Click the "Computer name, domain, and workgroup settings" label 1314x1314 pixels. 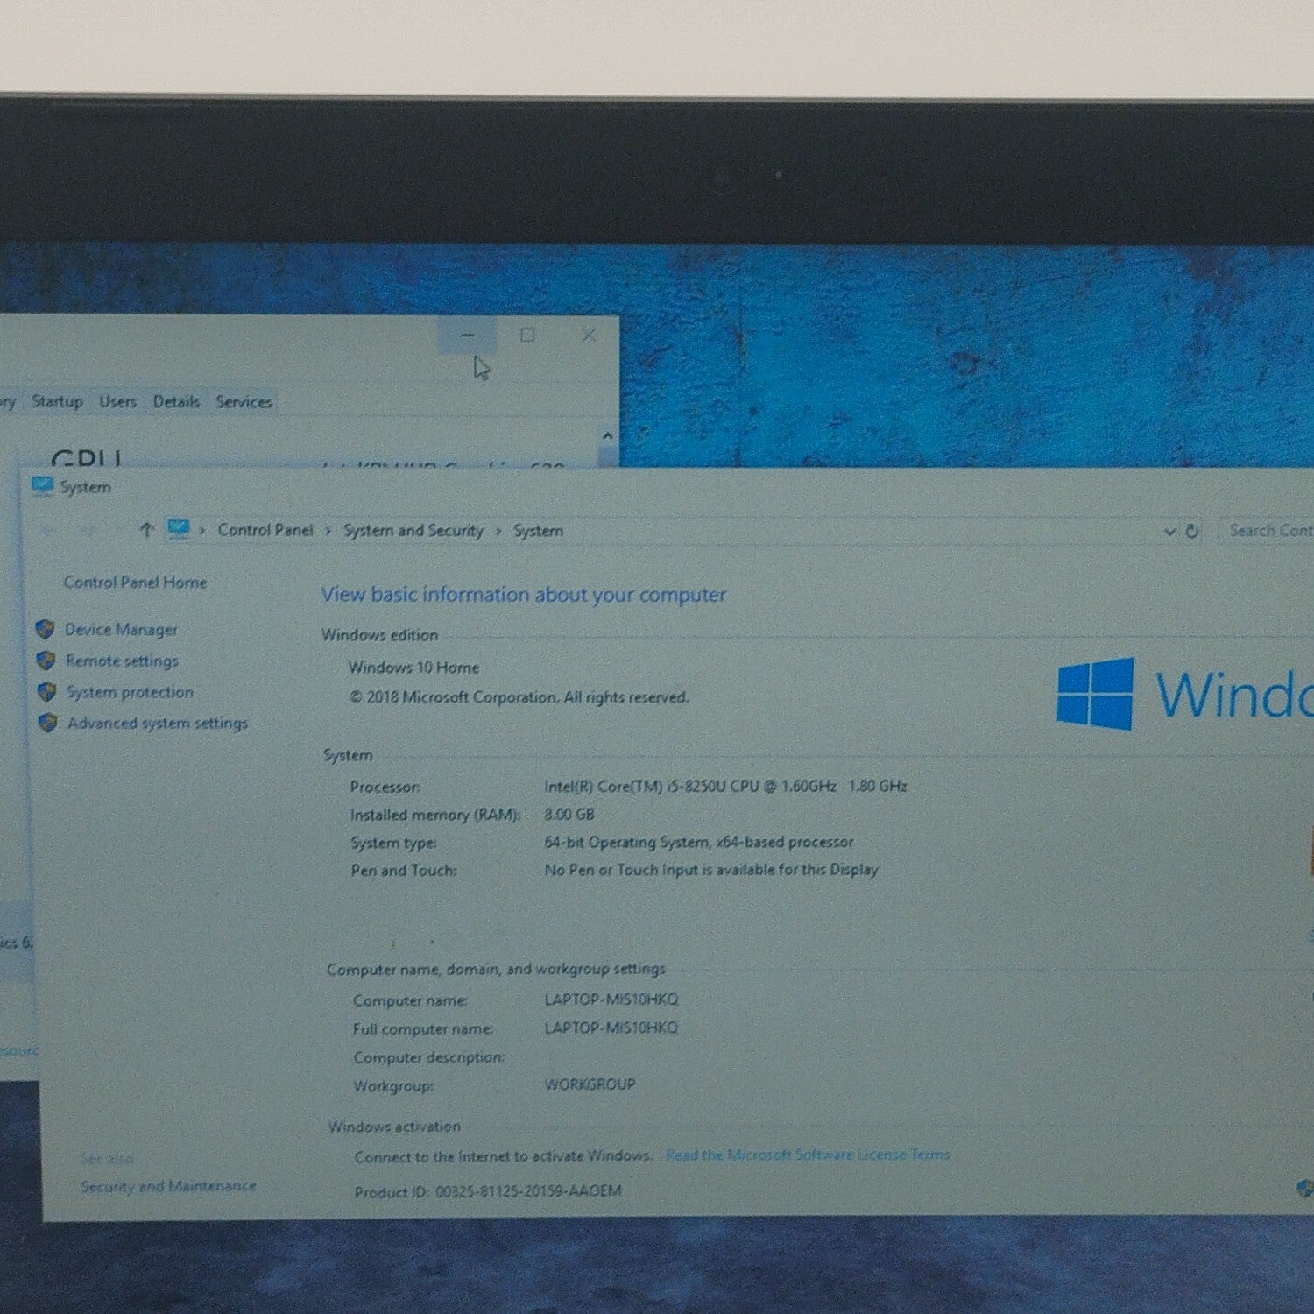[x=496, y=969]
